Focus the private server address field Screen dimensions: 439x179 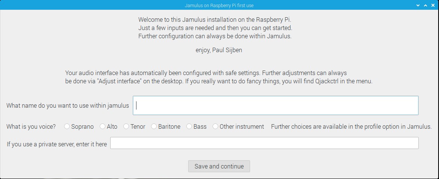tap(264, 143)
